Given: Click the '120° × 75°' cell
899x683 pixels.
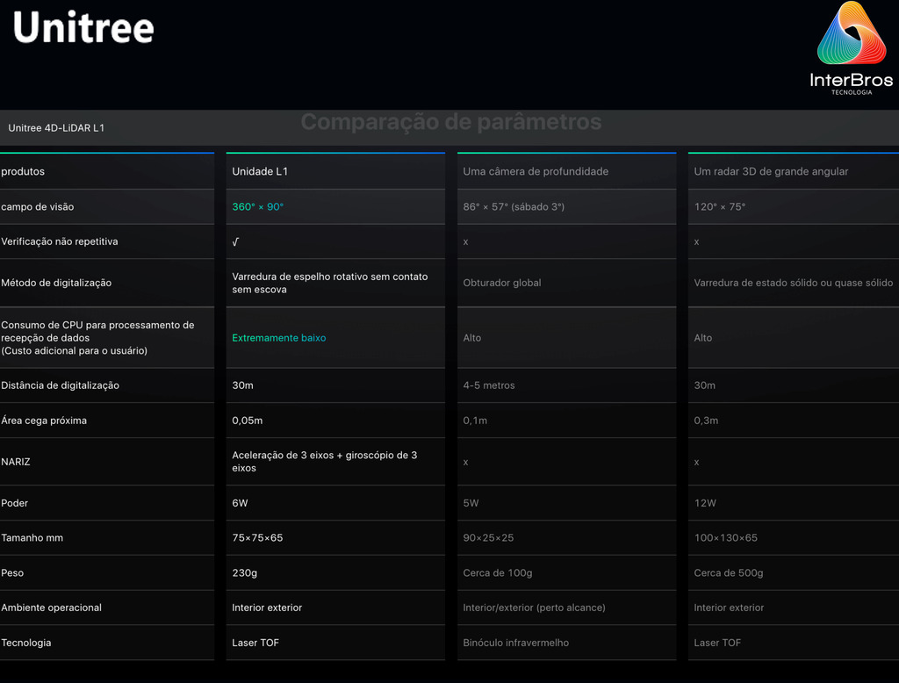Looking at the screenshot, I should (x=720, y=206).
